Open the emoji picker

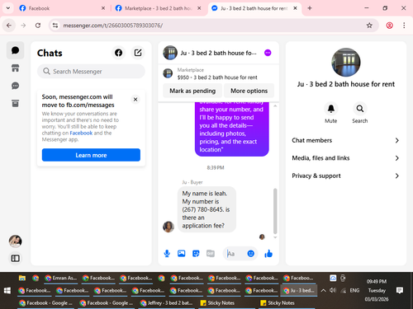[250, 254]
